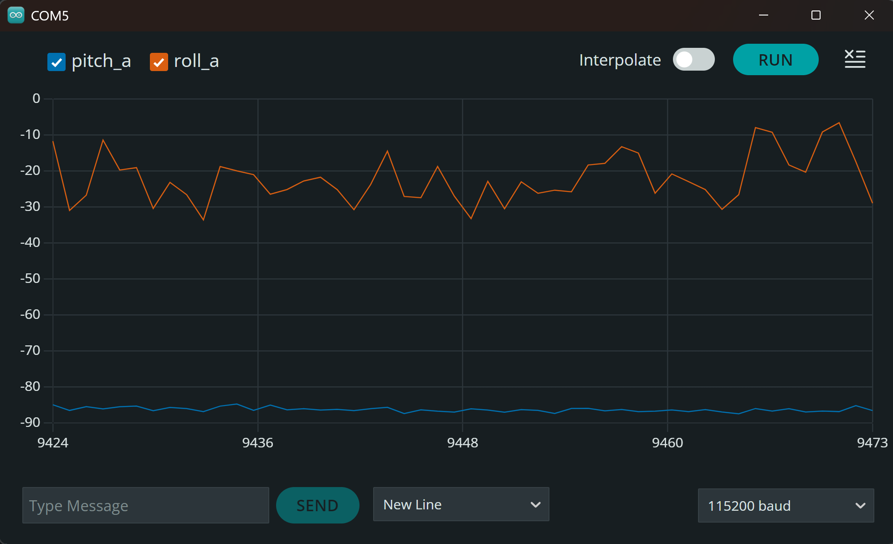893x544 pixels.
Task: Close the COM5 serial plotter window
Action: pos(869,15)
